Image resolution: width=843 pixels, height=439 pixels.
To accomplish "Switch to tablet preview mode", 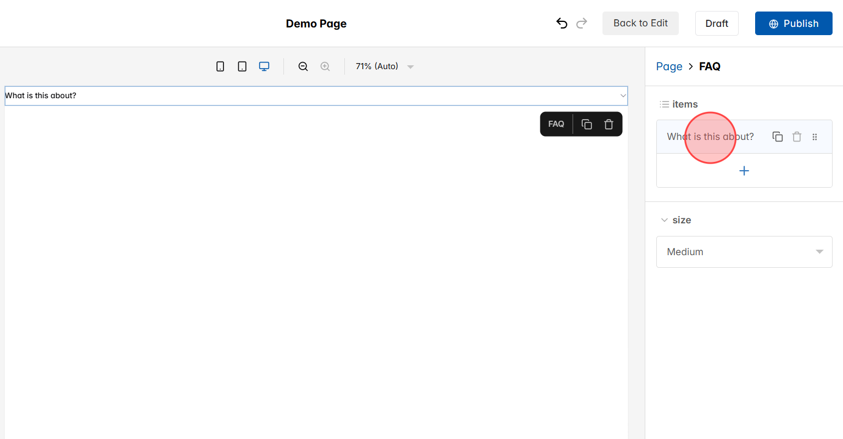I will 242,66.
